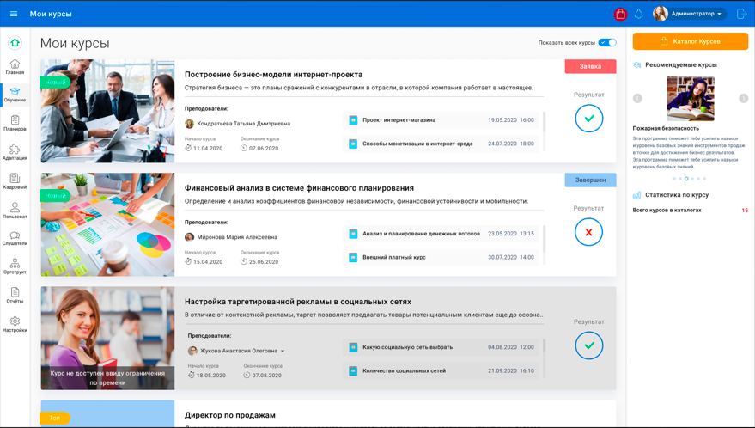Click clock icon beside end date 25.06.2020
This screenshot has height=428, width=755.
point(244,262)
